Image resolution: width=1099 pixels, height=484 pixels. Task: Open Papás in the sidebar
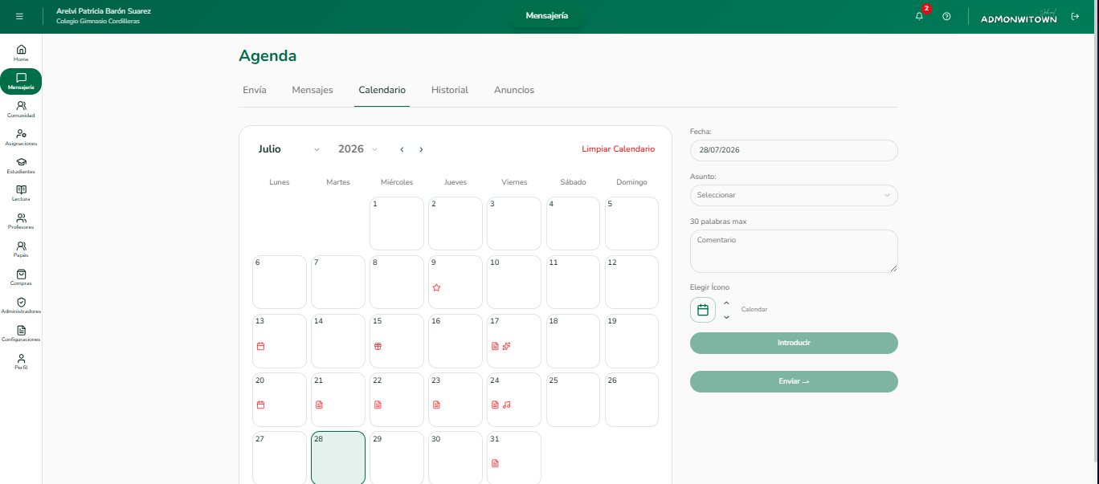[x=21, y=249]
